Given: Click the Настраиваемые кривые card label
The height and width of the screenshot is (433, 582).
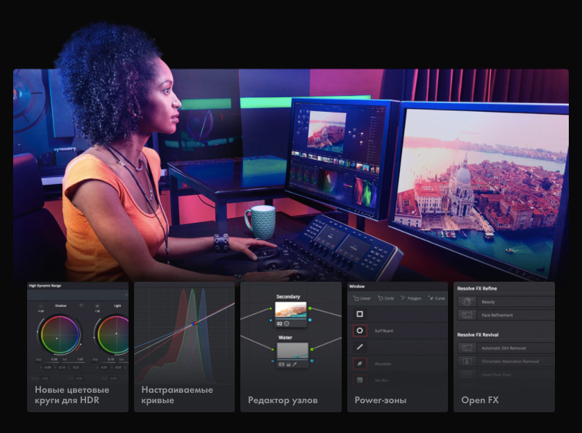Looking at the screenshot, I should pos(177,395).
